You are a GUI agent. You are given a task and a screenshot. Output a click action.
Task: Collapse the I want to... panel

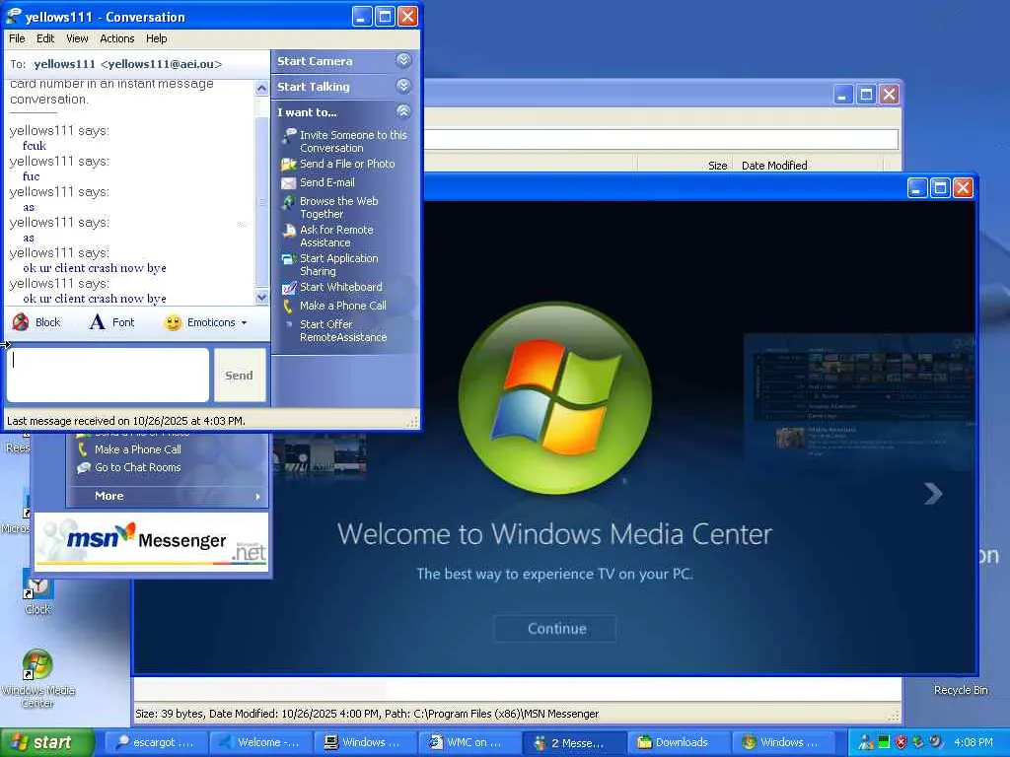pyautogui.click(x=403, y=112)
